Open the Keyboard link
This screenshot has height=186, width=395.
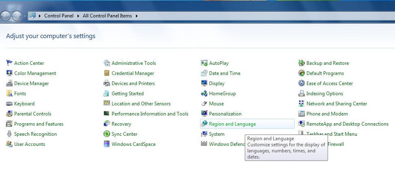24,104
